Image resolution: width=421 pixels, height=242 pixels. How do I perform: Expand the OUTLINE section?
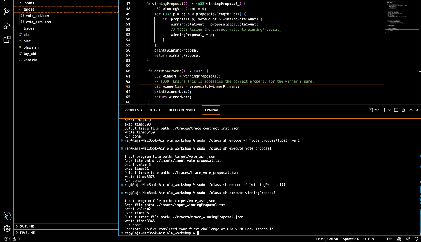click(x=66, y=226)
